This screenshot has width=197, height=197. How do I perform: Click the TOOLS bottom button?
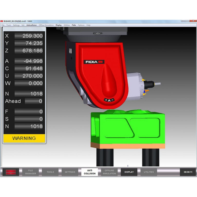(x=50, y=172)
